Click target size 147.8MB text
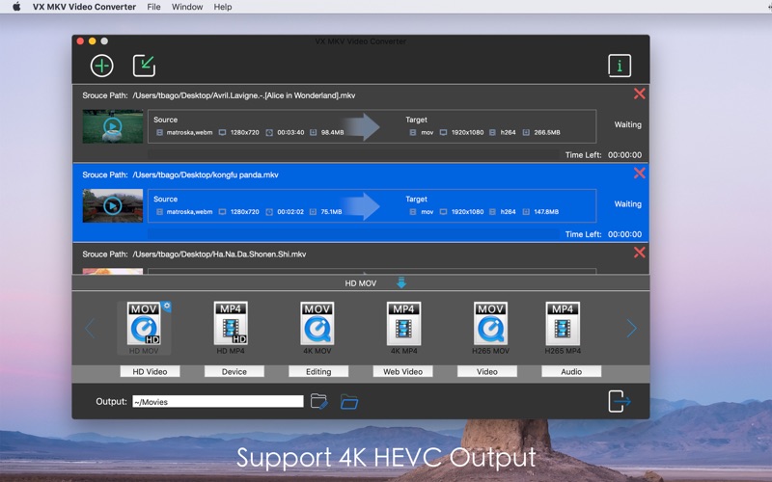Viewport: 772px width, 482px height. click(546, 211)
